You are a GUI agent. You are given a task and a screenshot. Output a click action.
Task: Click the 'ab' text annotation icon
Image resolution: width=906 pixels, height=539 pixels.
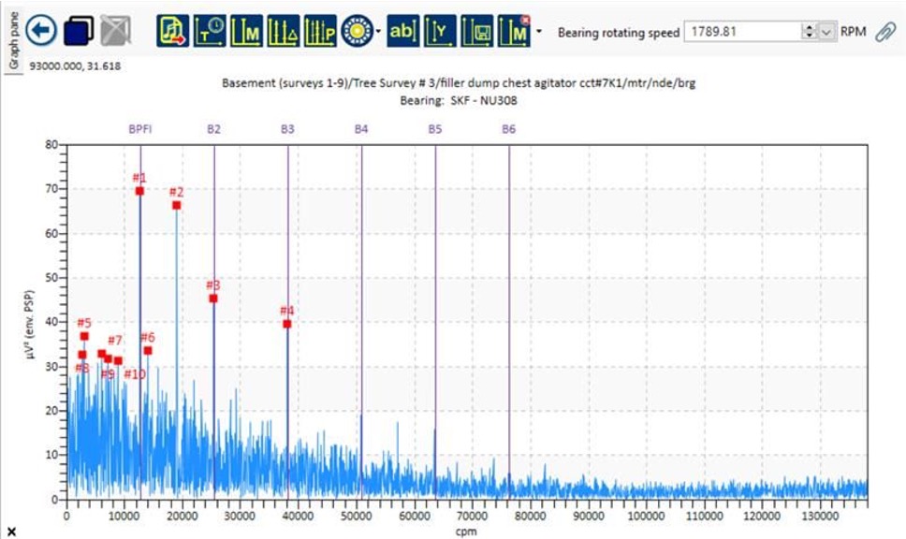tap(402, 31)
